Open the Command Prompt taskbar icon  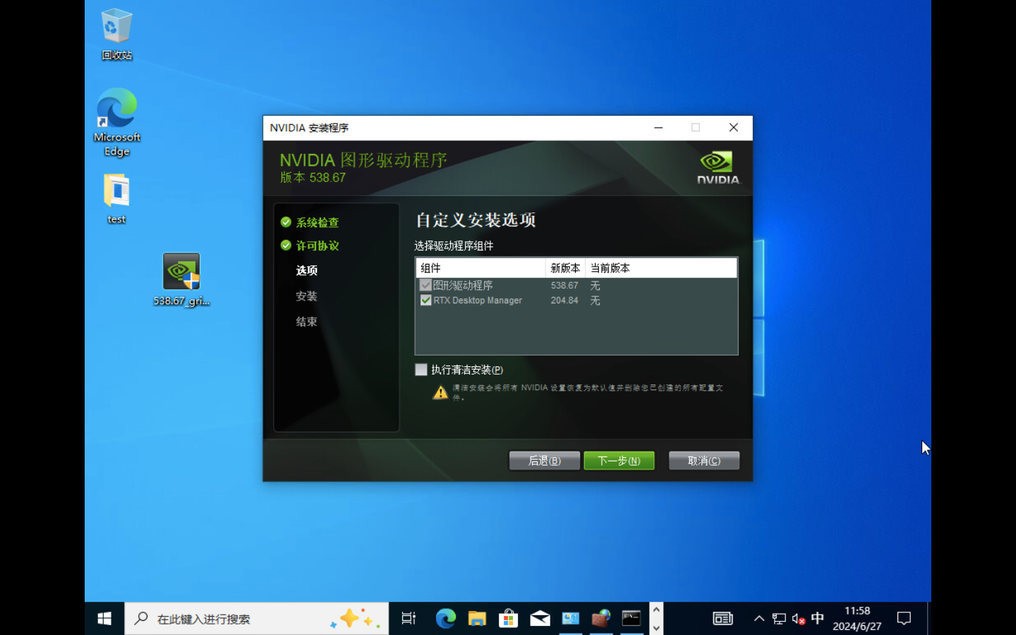coord(631,619)
